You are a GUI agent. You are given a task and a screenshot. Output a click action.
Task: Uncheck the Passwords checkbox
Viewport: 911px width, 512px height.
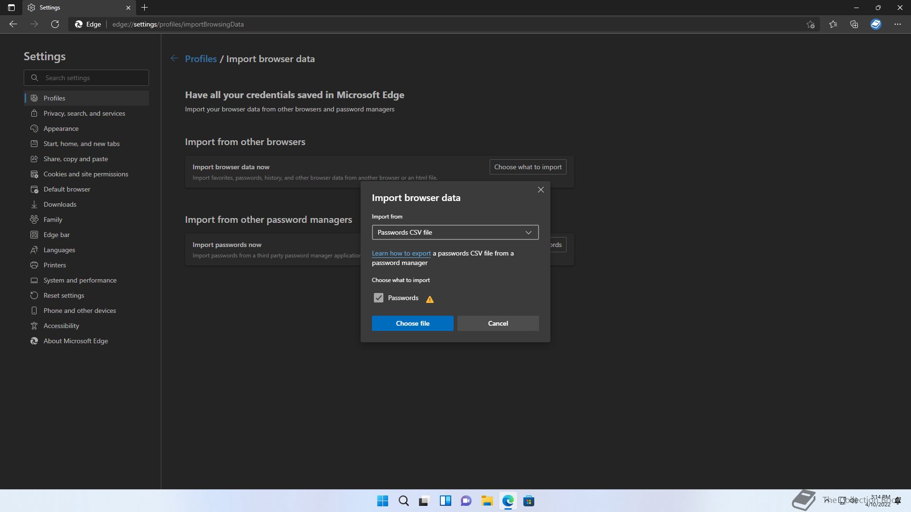pos(378,298)
